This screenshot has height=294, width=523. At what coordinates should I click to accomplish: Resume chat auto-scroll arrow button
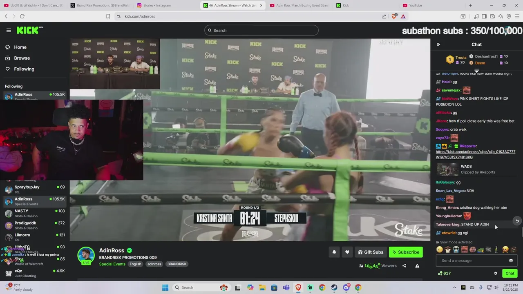pos(517,221)
